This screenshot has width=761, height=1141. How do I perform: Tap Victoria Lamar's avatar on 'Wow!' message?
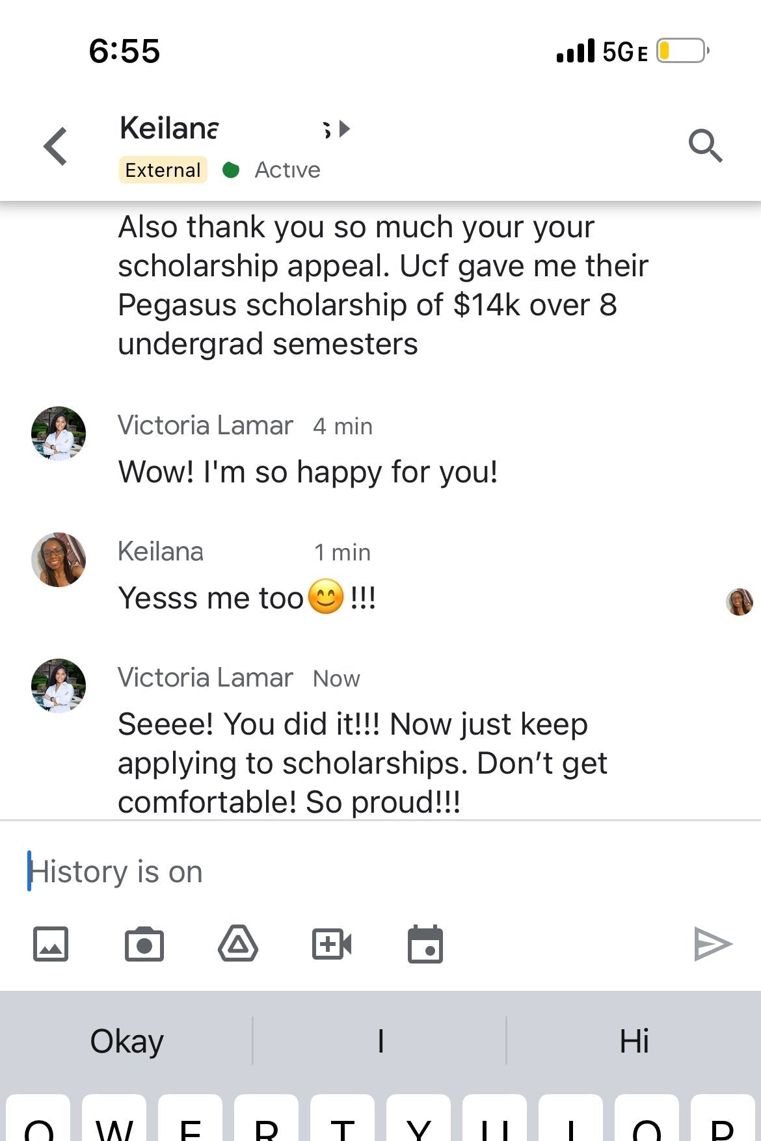(59, 434)
